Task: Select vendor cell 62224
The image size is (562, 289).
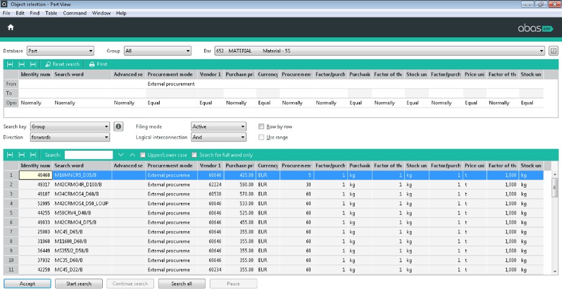Action: pyautogui.click(x=210, y=185)
